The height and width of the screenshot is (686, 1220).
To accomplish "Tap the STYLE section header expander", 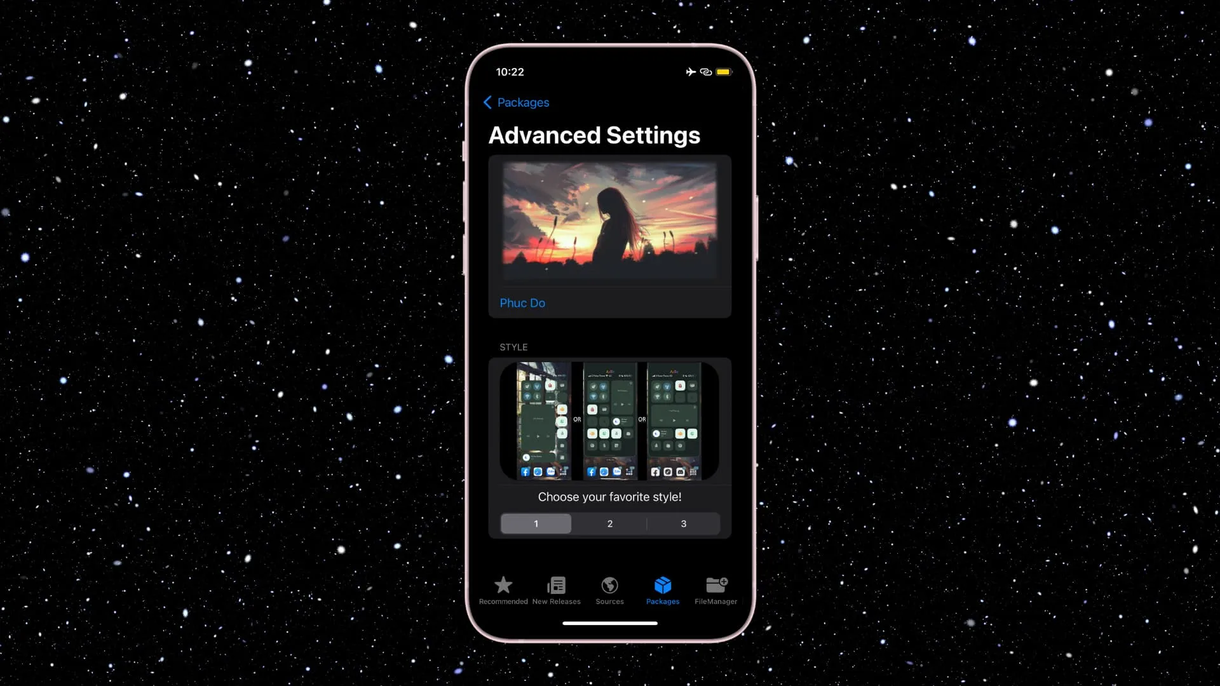I will tap(513, 347).
